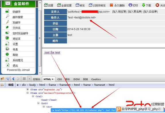Click the Firebug 编辑 Edit button
The width and height of the screenshot is (165, 113).
(x=11, y=85)
